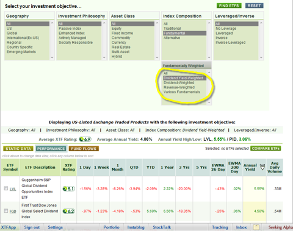Screen dimensions: 293x231
Task: Select Commodity asset class
Action: 121,38
